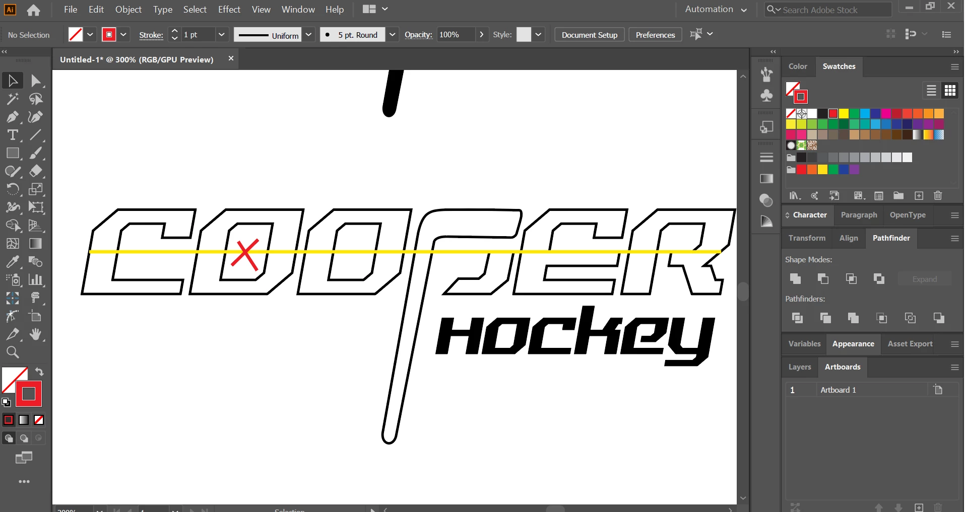The height and width of the screenshot is (512, 965).
Task: Click the Opacity label link
Action: coord(418,35)
